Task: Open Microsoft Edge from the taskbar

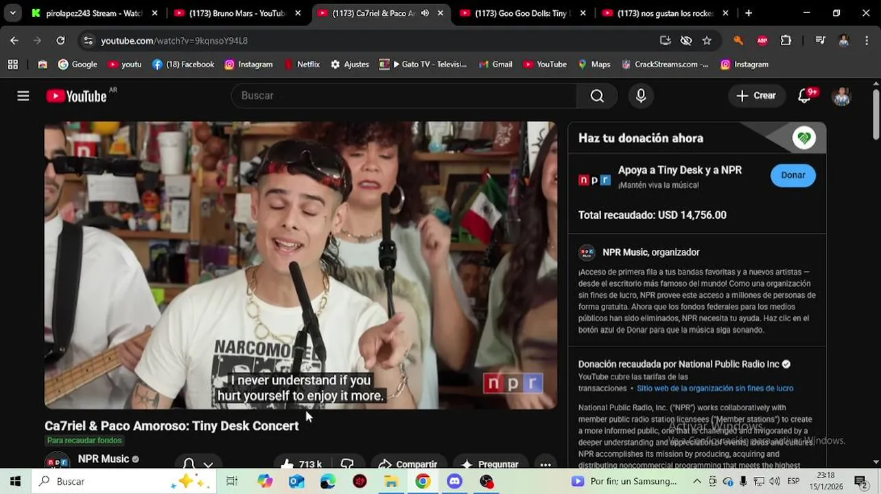Action: [328, 482]
